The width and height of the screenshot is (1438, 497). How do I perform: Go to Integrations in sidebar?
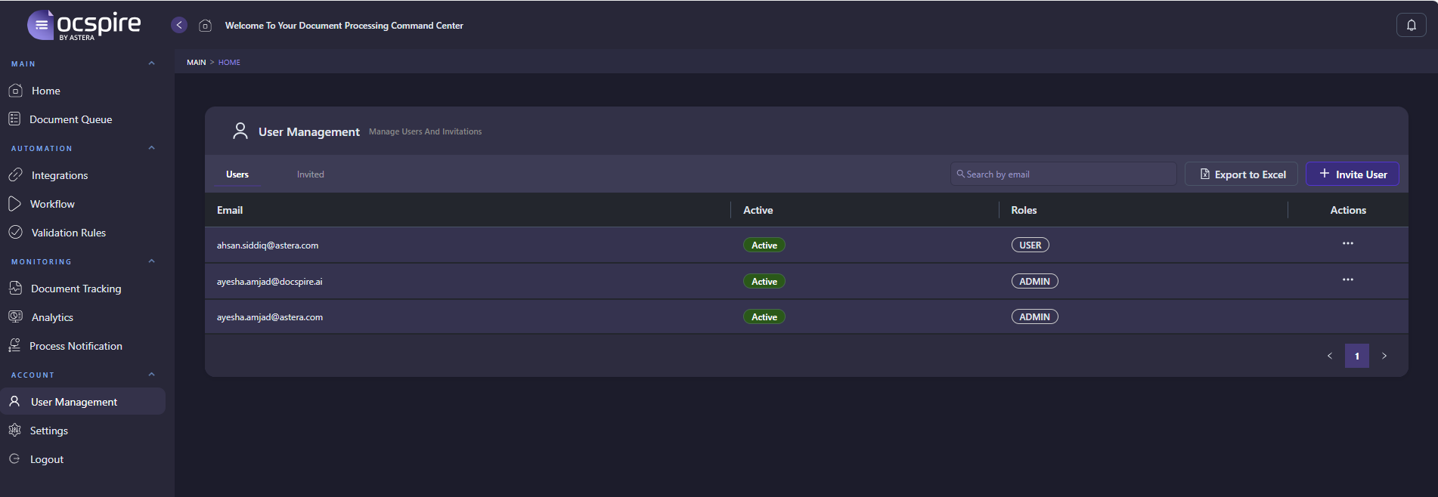pyautogui.click(x=59, y=175)
